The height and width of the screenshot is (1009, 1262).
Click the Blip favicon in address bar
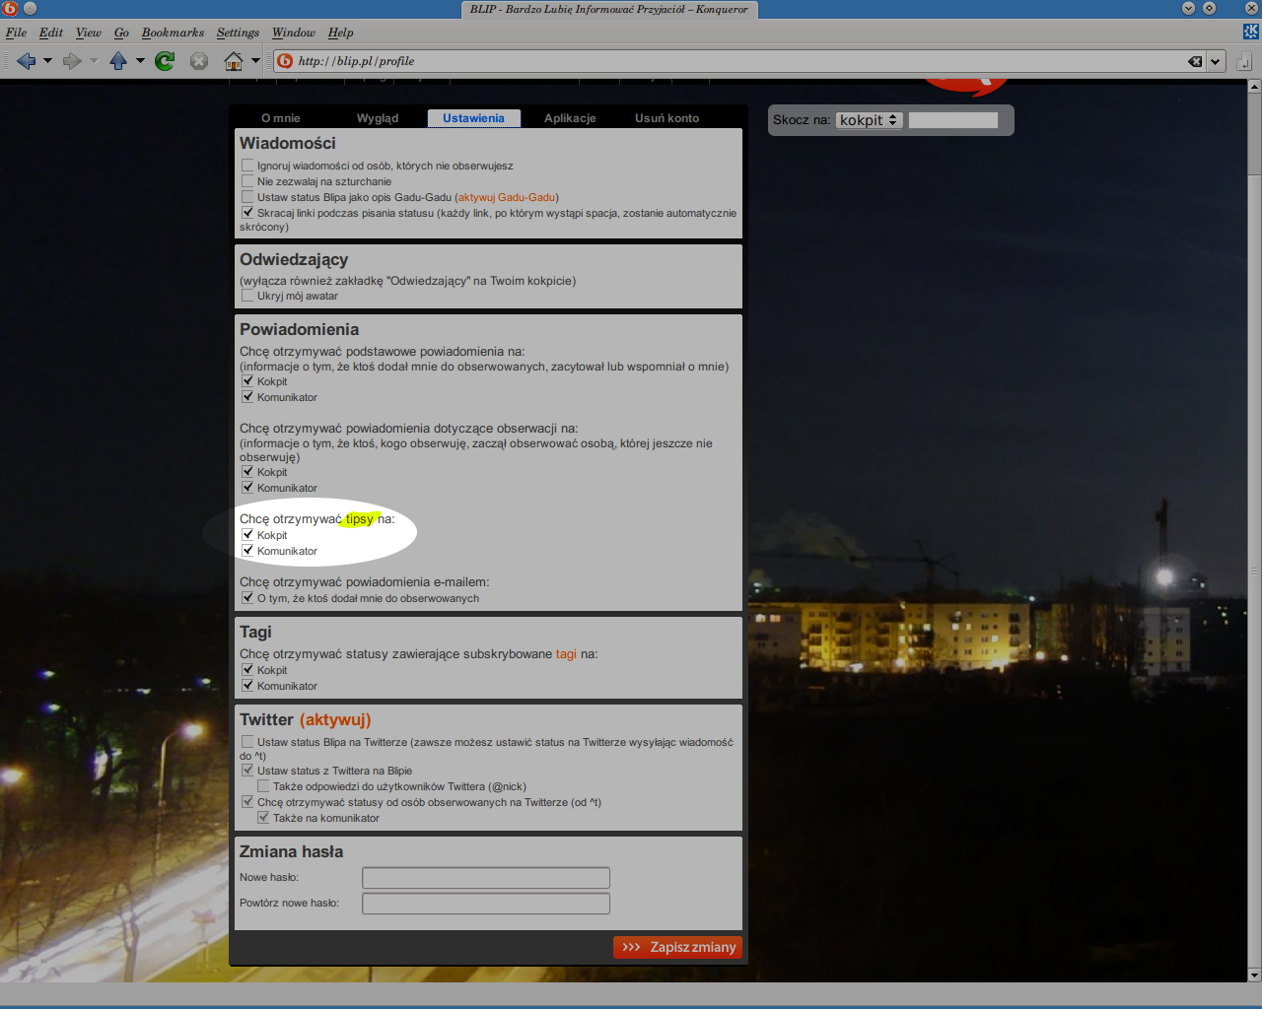(285, 61)
